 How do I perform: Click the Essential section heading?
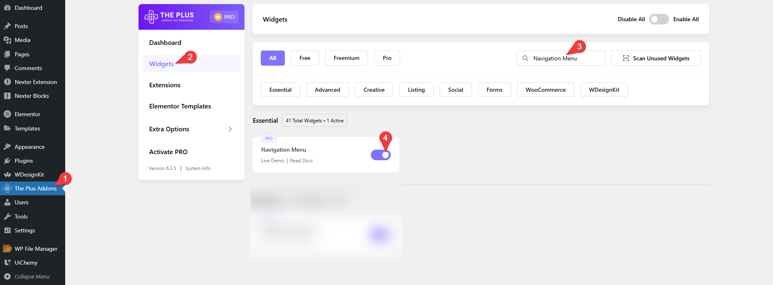pyautogui.click(x=265, y=120)
